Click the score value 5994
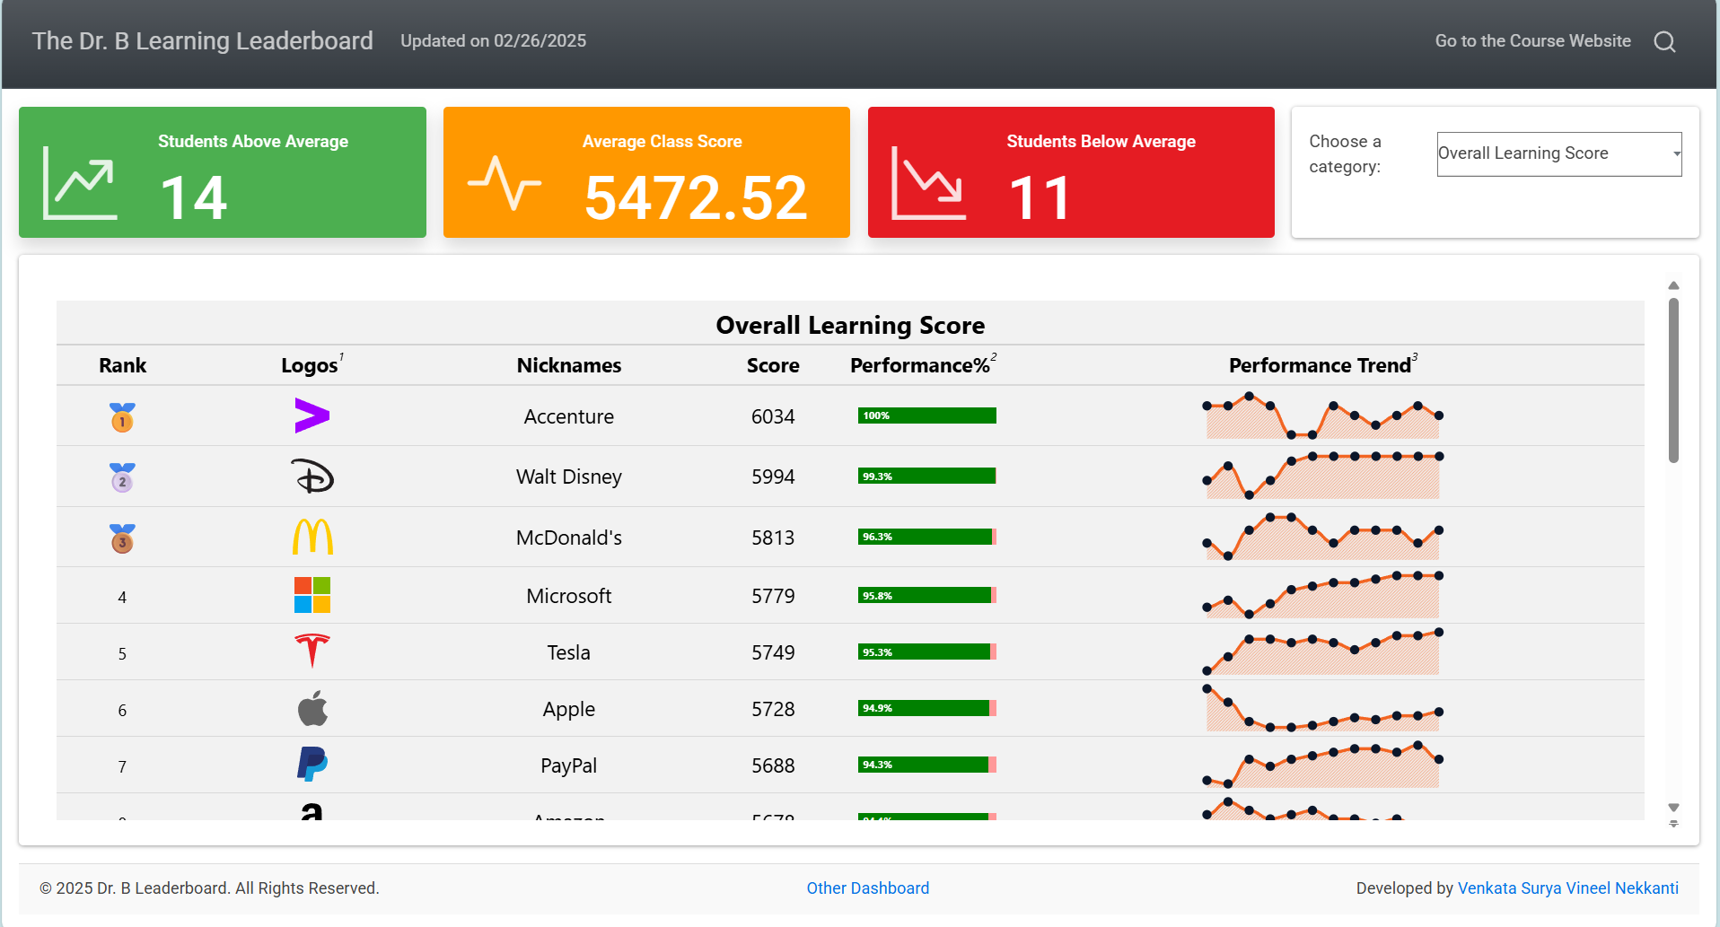This screenshot has height=927, width=1720. [x=773, y=477]
